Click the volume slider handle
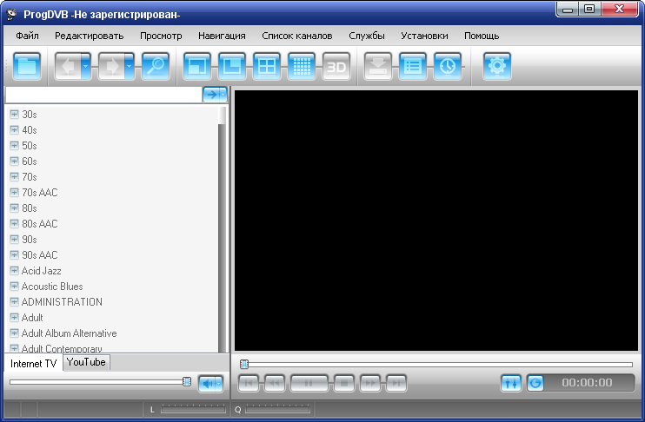 tap(187, 382)
